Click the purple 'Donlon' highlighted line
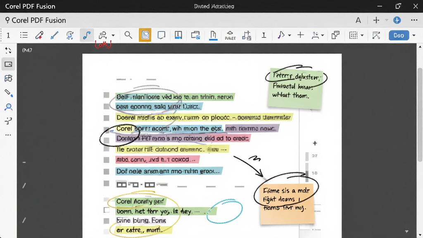423x238 pixels. click(x=183, y=138)
